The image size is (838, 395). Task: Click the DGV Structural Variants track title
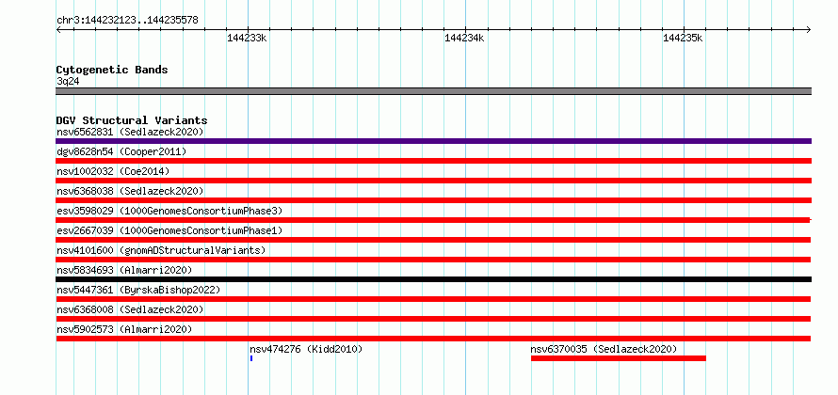point(132,120)
